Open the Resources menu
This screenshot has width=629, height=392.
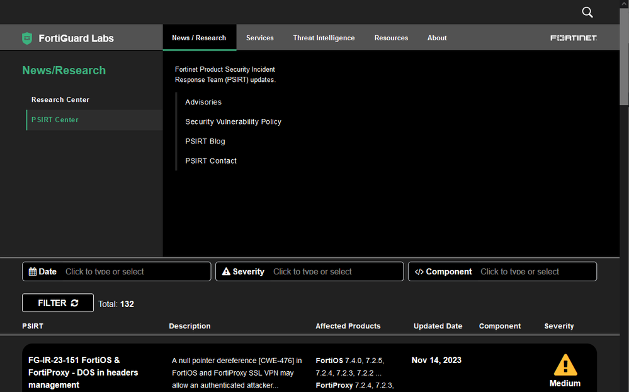click(391, 38)
